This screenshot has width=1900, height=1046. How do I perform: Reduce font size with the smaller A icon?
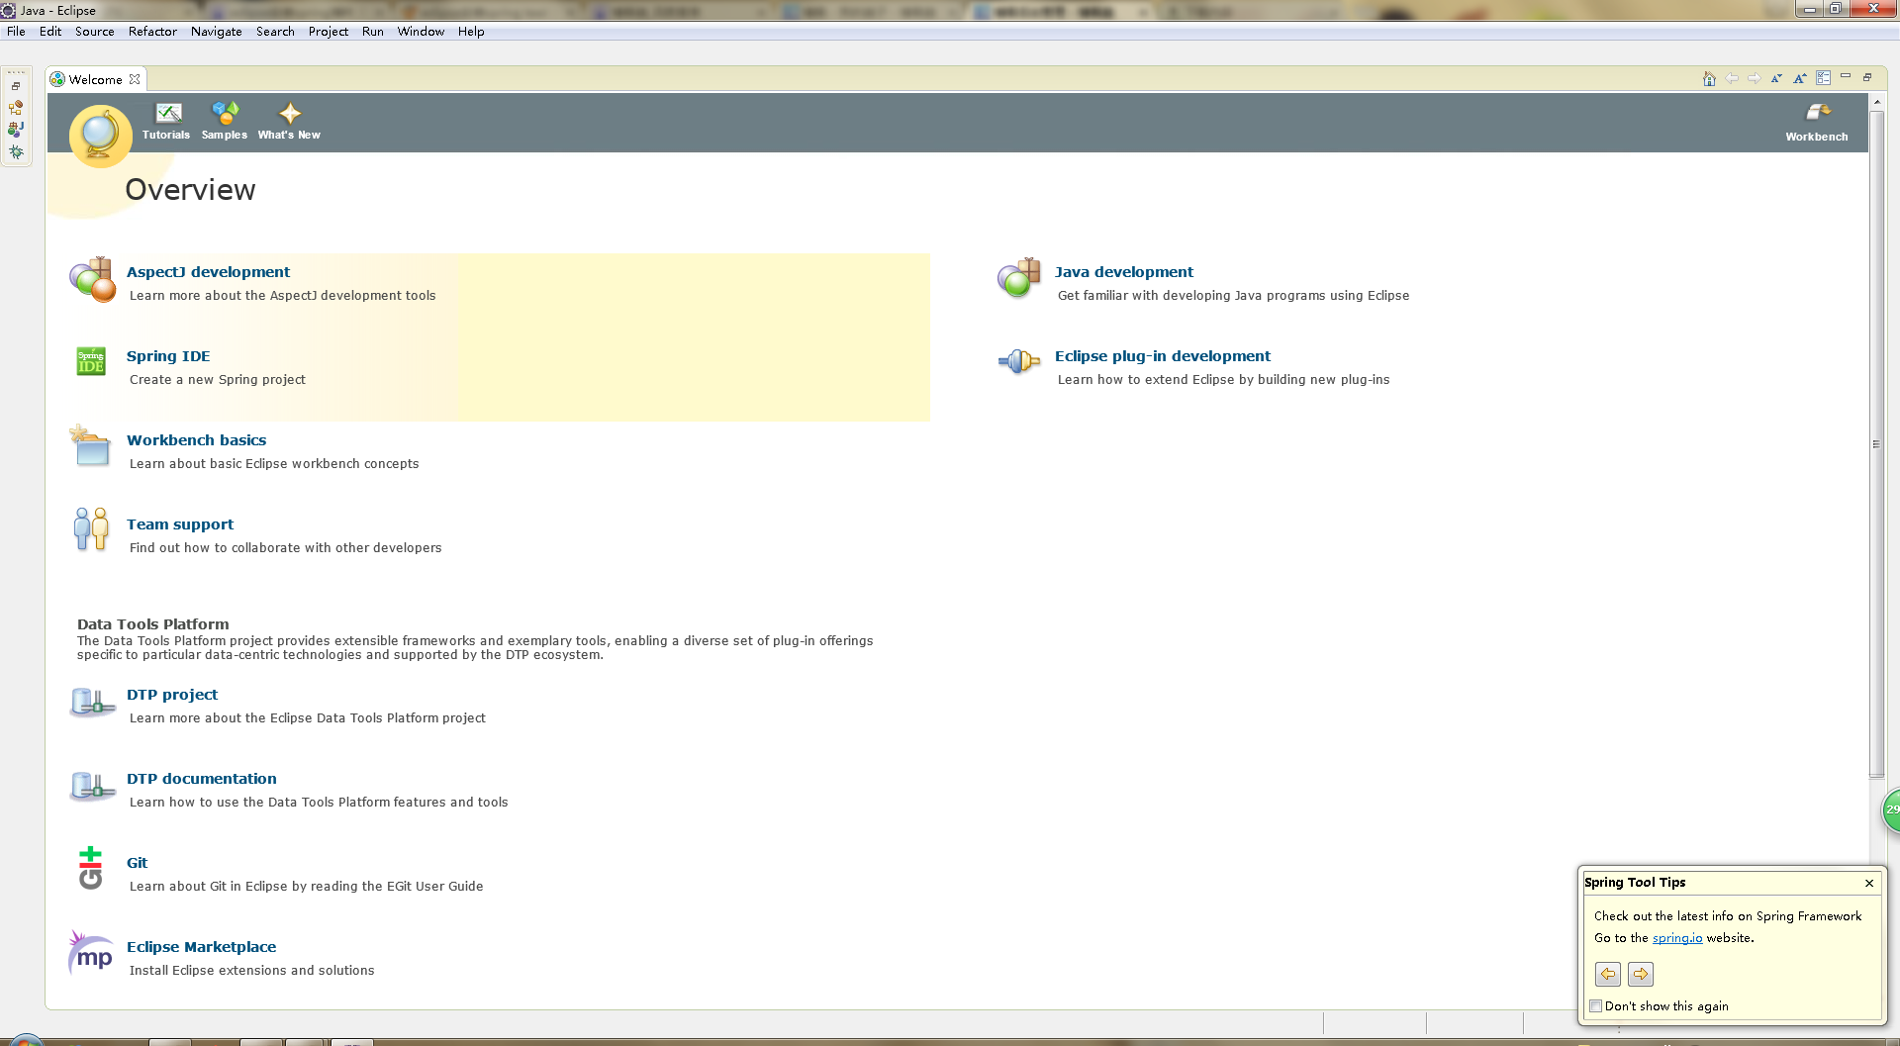(1776, 79)
